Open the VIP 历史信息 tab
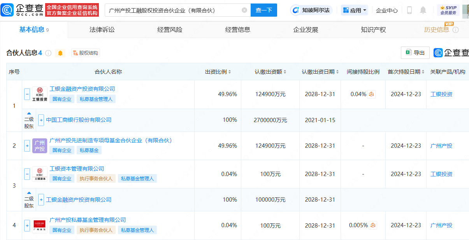 pyautogui.click(x=437, y=30)
